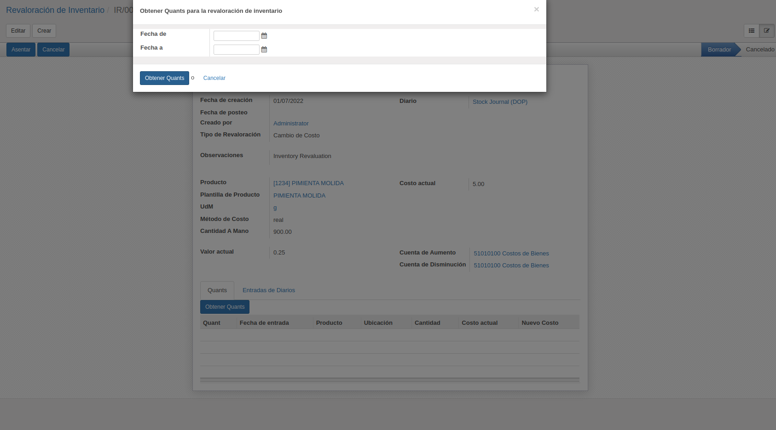Select the Cancelado status stage
Screen dimensions: 776x430
(x=760, y=50)
